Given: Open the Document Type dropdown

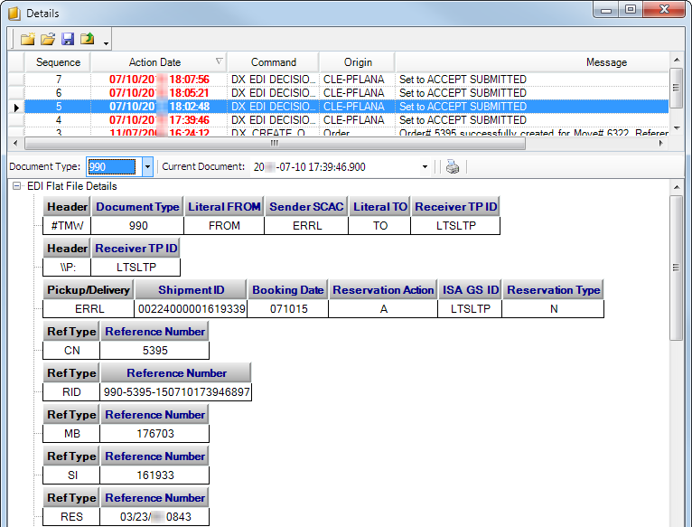Looking at the screenshot, I should click(x=147, y=167).
